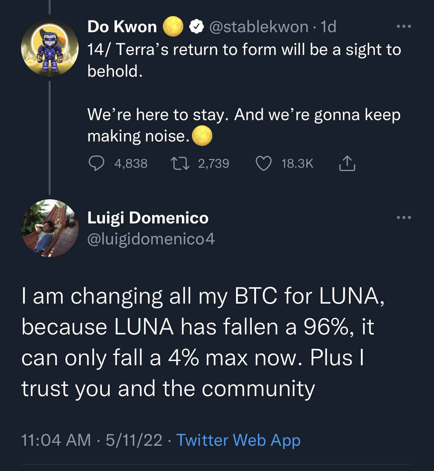This screenshot has height=471, width=434.
Task: Open Do Kwon's tweet text about Terra's return
Action: point(244,92)
